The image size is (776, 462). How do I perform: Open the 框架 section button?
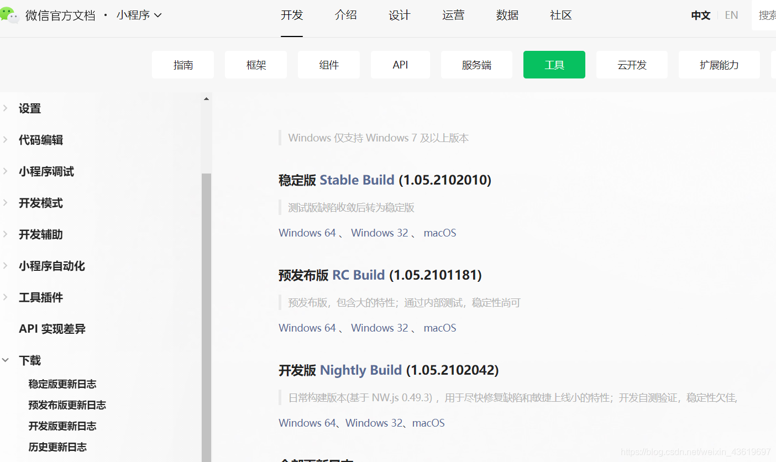(x=256, y=65)
